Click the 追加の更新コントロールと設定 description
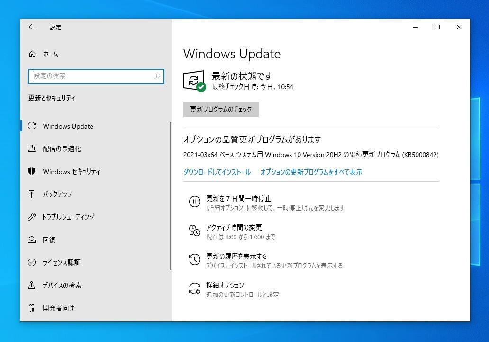Image resolution: width=489 pixels, height=342 pixels. point(243,295)
